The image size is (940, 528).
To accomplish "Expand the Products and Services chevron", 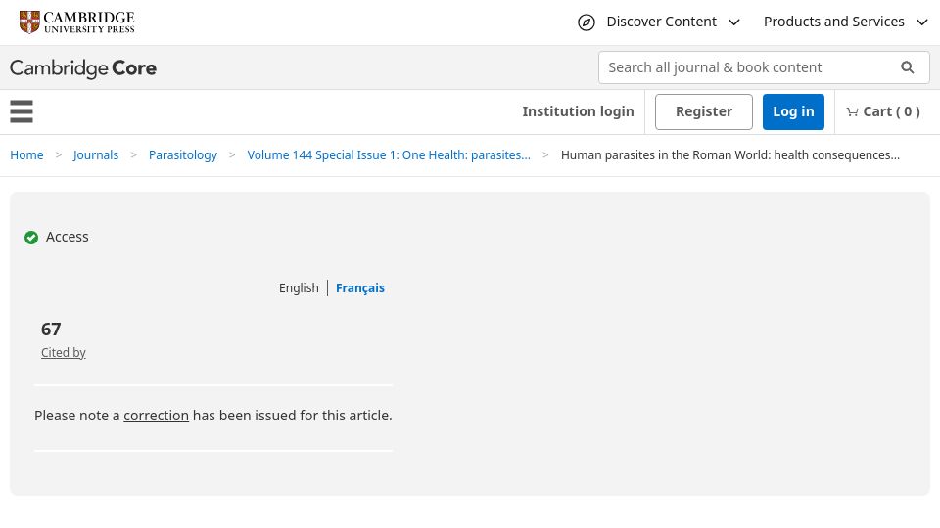I will (x=921, y=22).
